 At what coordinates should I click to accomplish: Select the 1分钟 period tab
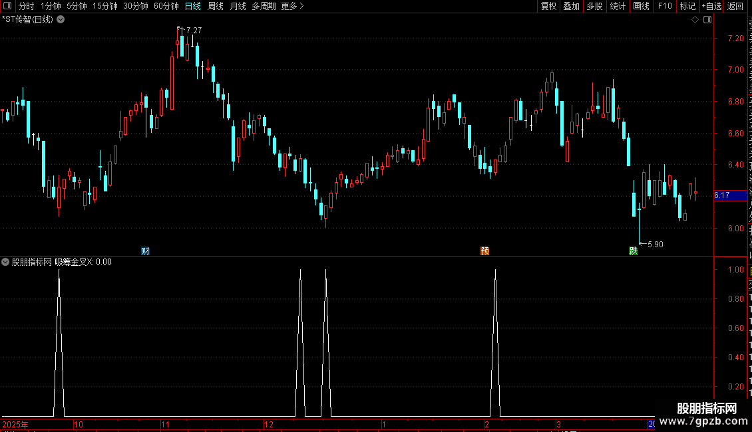51,6
